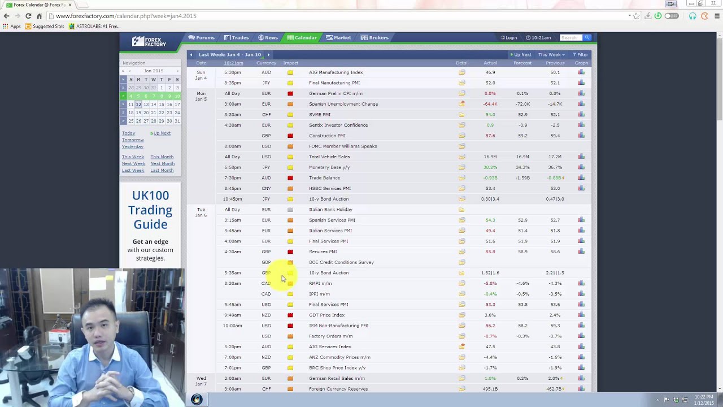Click the site search input field
723x407 pixels.
[570, 38]
